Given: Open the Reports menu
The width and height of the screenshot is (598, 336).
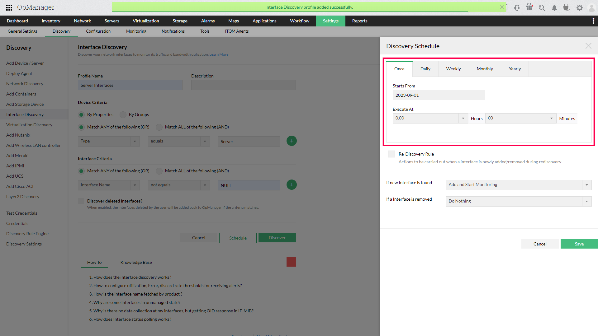Looking at the screenshot, I should coord(359,21).
